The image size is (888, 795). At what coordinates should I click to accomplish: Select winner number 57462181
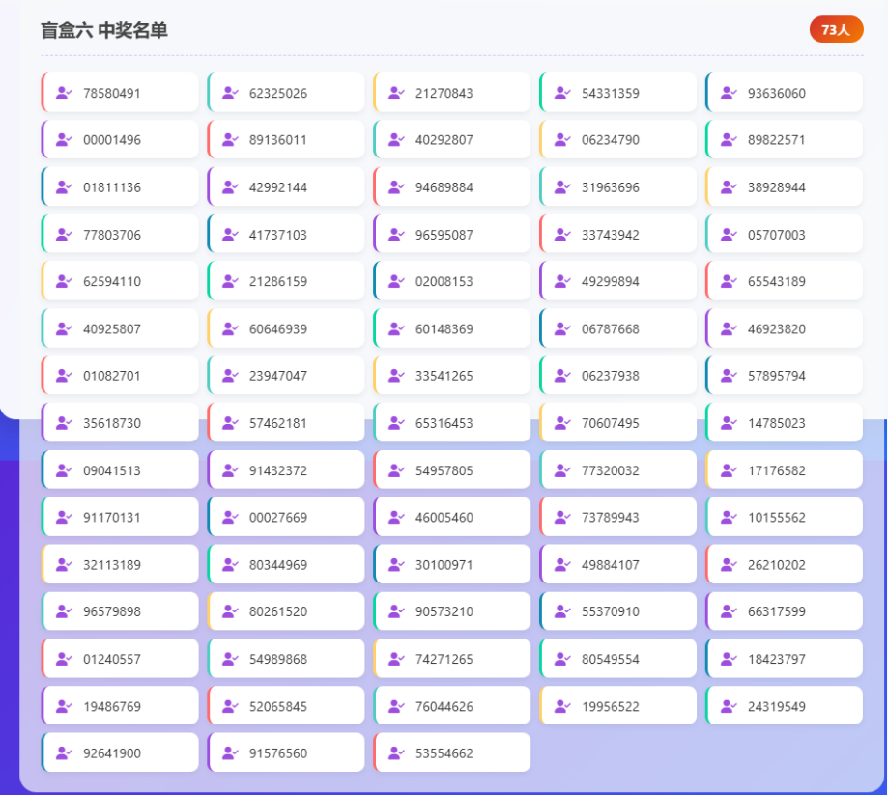286,423
